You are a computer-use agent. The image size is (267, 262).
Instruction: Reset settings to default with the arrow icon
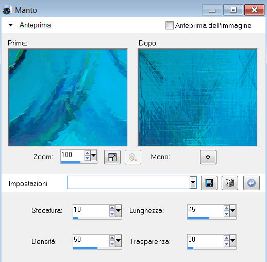click(252, 183)
